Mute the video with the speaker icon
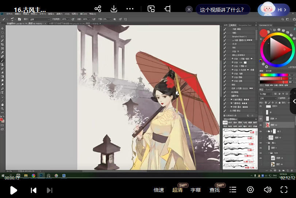The image size is (296, 198). click(x=268, y=190)
